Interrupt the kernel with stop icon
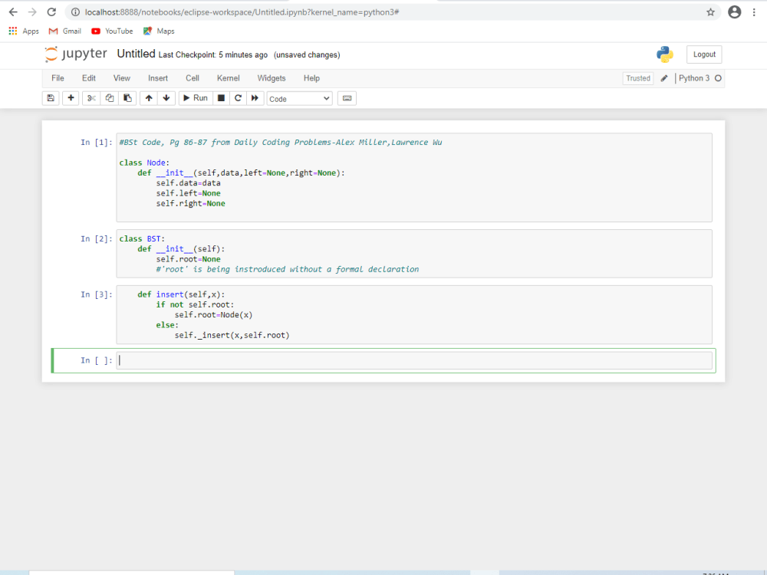Image resolution: width=767 pixels, height=575 pixels. pyautogui.click(x=221, y=98)
